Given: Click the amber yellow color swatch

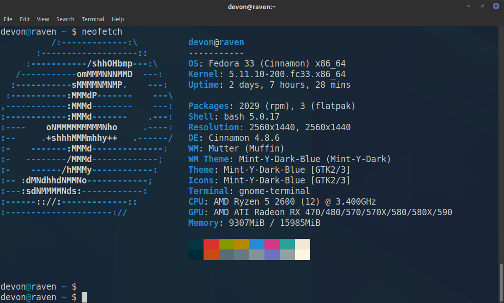Looking at the screenshot, I should (x=242, y=244).
